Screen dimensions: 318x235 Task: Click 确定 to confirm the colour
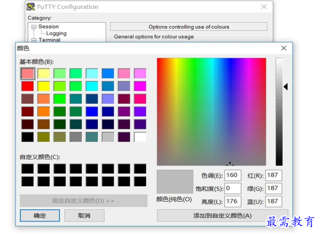[x=40, y=216]
